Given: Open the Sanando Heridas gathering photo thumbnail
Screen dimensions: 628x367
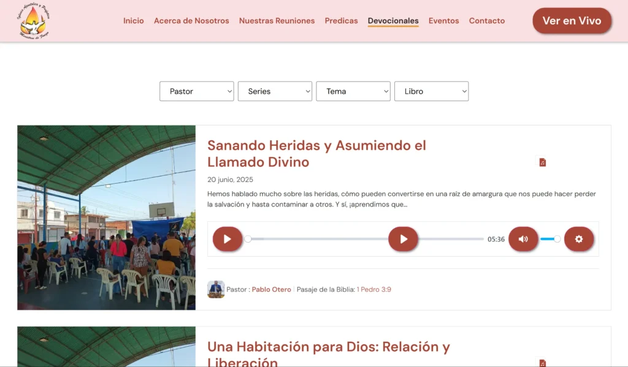Looking at the screenshot, I should coord(106,218).
